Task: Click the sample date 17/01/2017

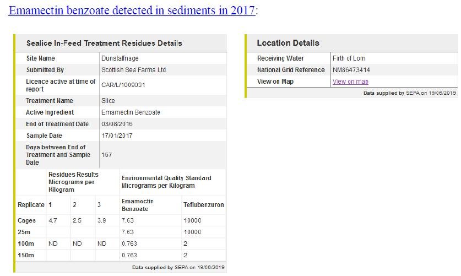Action: pyautogui.click(x=117, y=136)
